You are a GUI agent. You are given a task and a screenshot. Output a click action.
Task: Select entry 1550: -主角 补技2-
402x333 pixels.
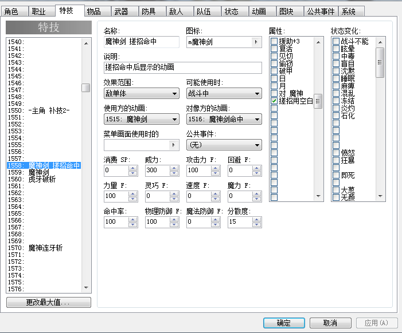pyautogui.click(x=44, y=110)
